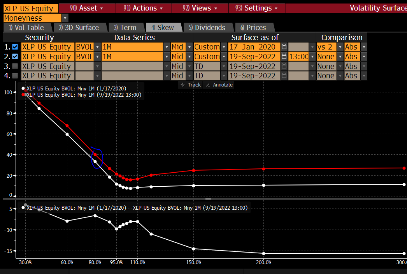Click the 'Data Series' column header
407x274 pixels.
(x=135, y=38)
